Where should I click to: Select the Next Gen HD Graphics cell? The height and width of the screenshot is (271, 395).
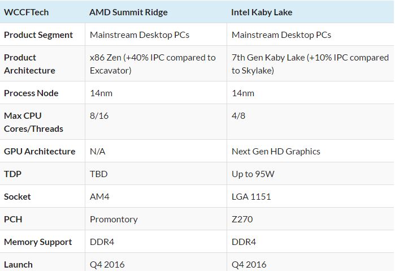276,151
